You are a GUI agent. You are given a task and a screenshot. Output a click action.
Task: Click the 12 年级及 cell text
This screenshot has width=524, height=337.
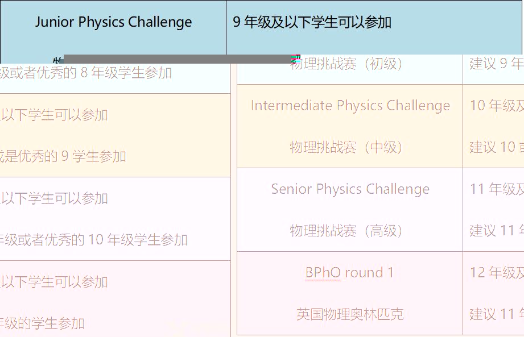click(x=497, y=273)
